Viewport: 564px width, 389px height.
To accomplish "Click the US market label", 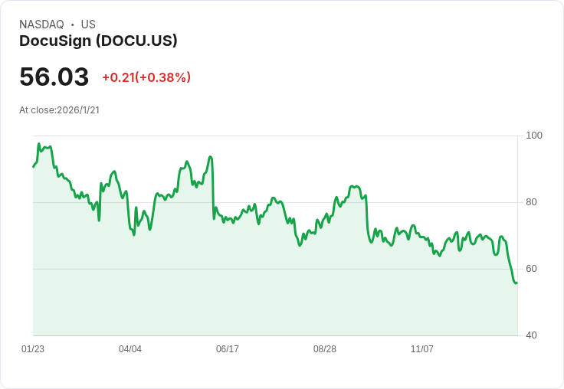I will (88, 25).
